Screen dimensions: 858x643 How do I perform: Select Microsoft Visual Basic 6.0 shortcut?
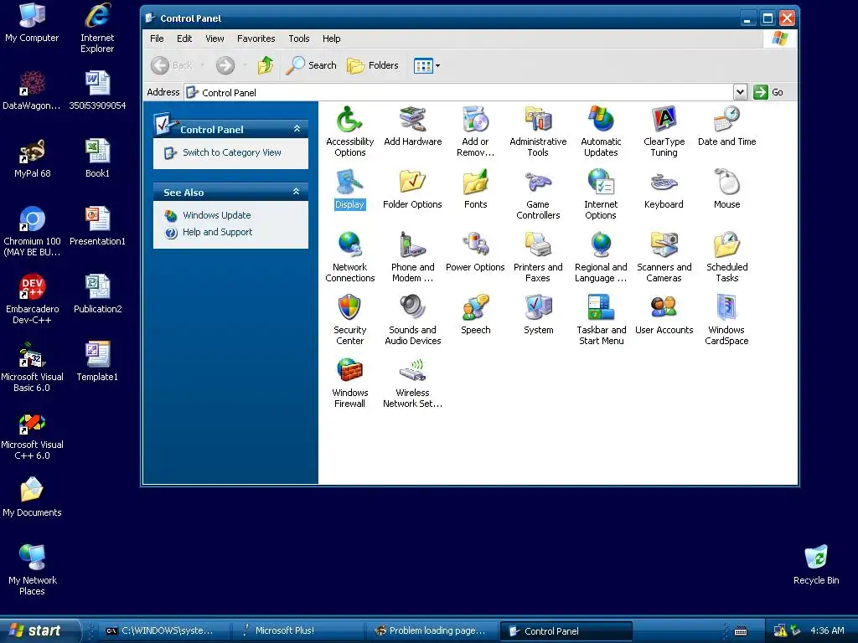[x=32, y=368]
